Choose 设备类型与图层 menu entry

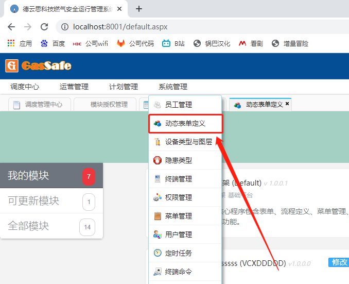188,142
